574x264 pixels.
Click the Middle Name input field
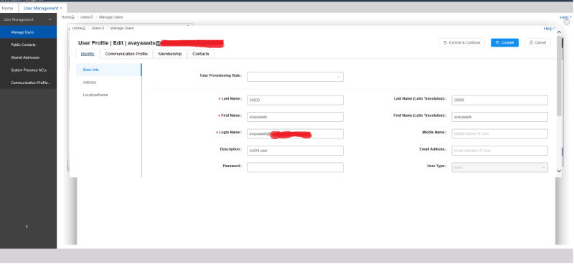pyautogui.click(x=499, y=133)
